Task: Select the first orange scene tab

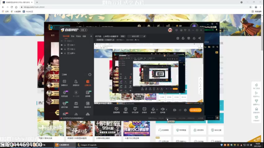Action: click(x=66, y=36)
